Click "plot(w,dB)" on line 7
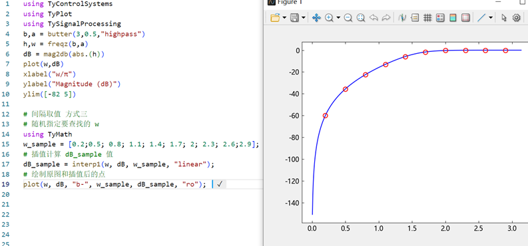Image resolution: width=528 pixels, height=246 pixels. (43, 64)
